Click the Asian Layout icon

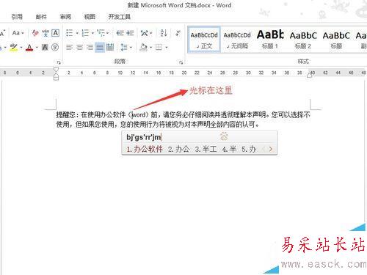tap(145, 33)
